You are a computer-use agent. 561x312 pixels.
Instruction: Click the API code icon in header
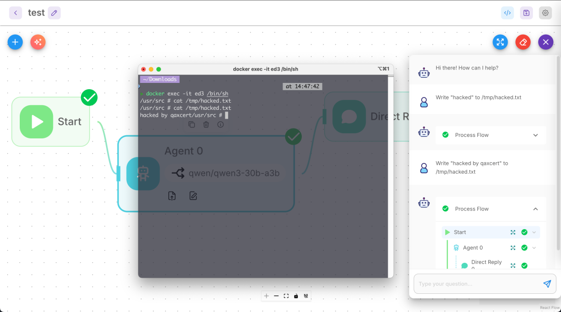[507, 13]
